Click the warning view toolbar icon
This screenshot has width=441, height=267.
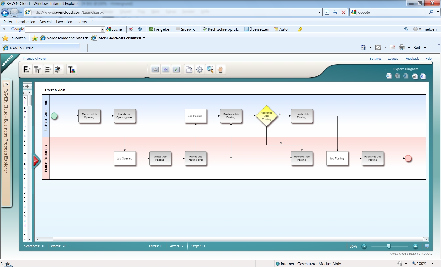coord(155,70)
